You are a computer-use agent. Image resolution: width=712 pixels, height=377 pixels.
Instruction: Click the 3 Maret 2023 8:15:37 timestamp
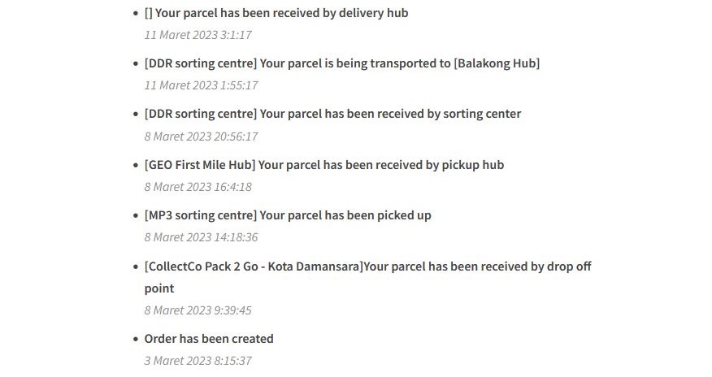[x=198, y=361]
